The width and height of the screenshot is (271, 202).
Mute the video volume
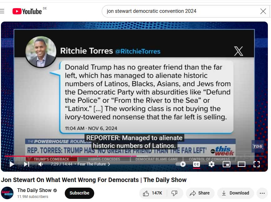[40, 164]
